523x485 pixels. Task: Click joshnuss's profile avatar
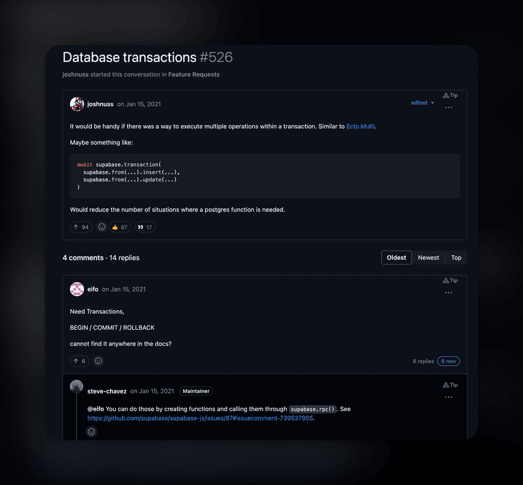pos(77,104)
